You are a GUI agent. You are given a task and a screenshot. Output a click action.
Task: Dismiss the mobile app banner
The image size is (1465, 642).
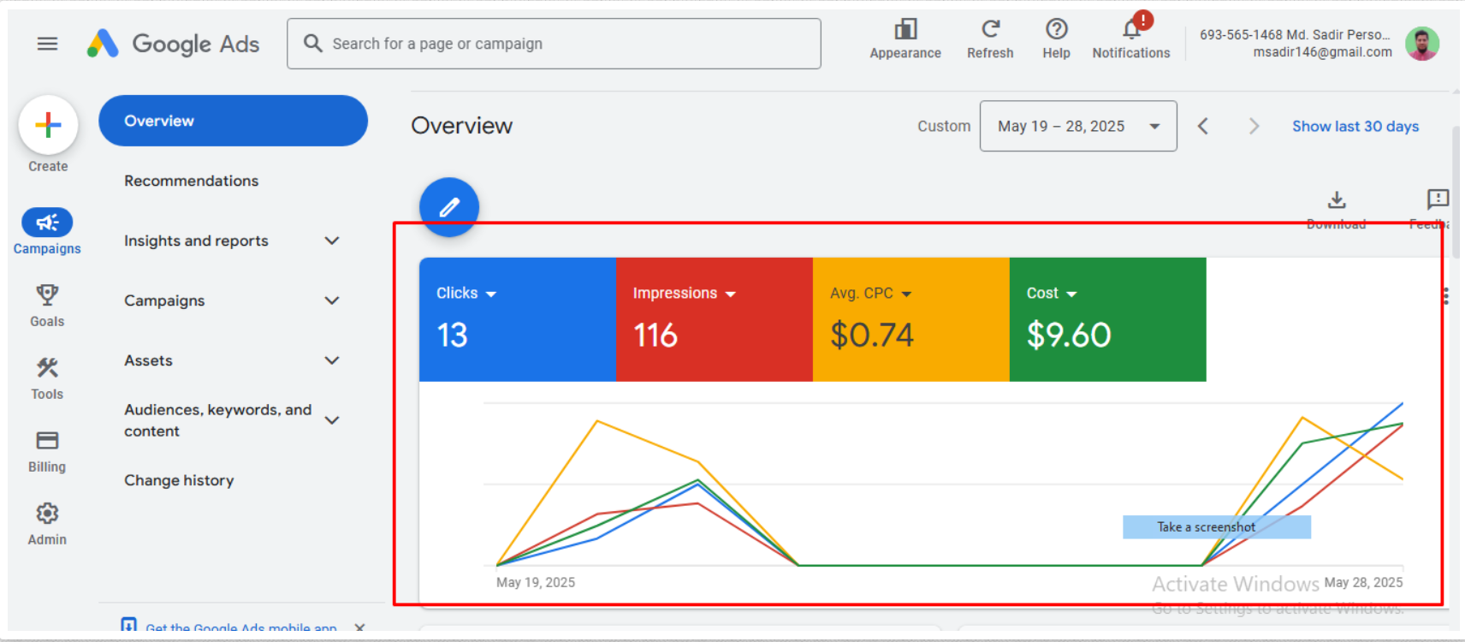(x=359, y=627)
